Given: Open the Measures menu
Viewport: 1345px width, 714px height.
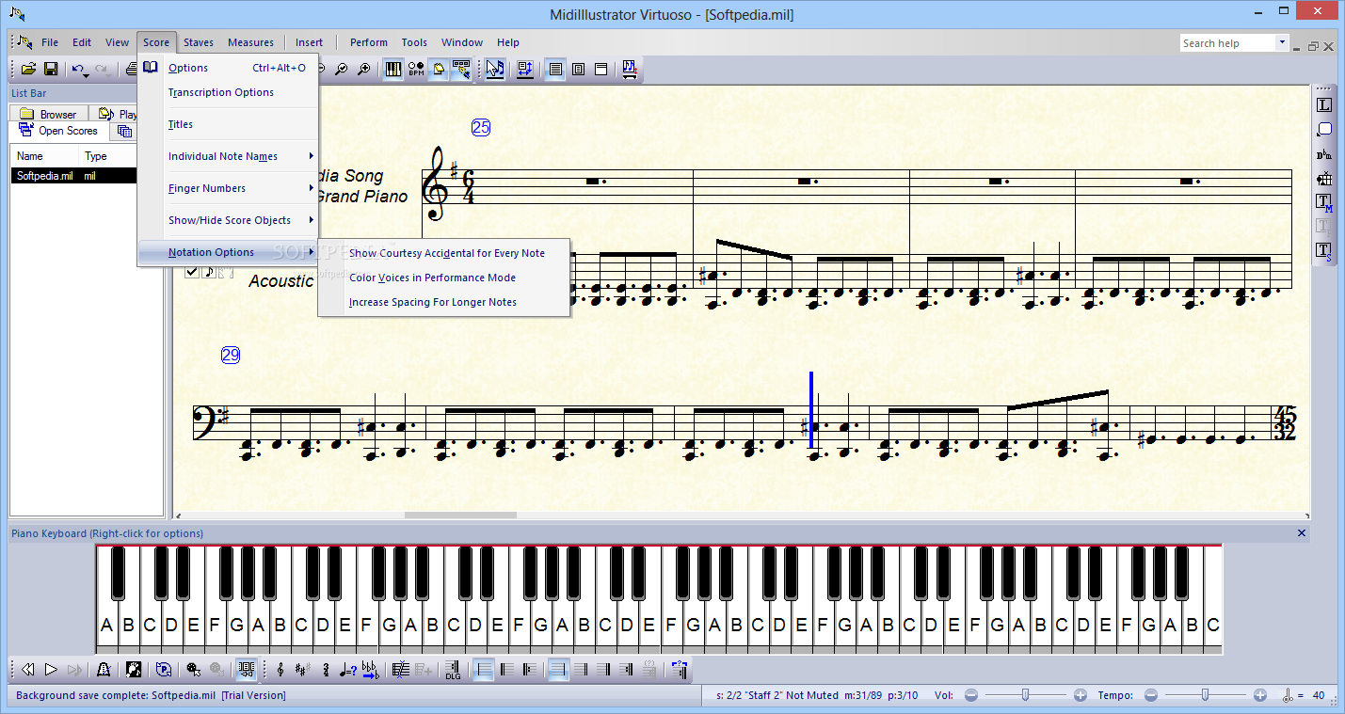Looking at the screenshot, I should (250, 42).
